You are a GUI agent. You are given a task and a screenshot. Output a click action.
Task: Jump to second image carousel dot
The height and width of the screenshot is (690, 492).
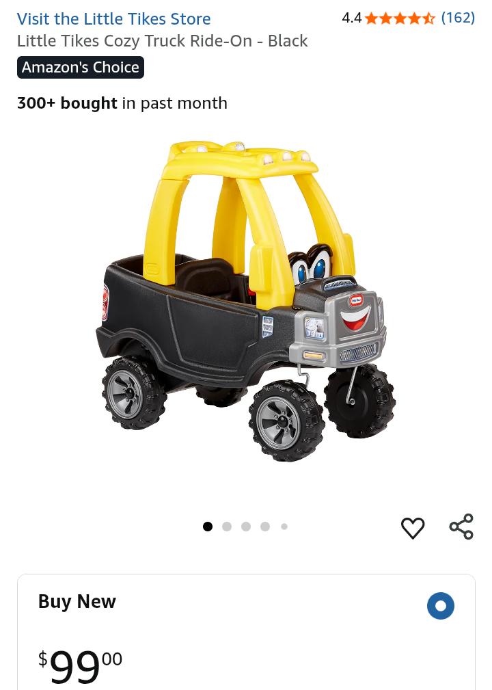click(x=227, y=527)
